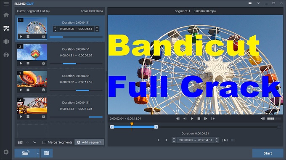The image size is (286, 160).
Task: Delete segment 4 with trash icon
Action: click(x=43, y=117)
